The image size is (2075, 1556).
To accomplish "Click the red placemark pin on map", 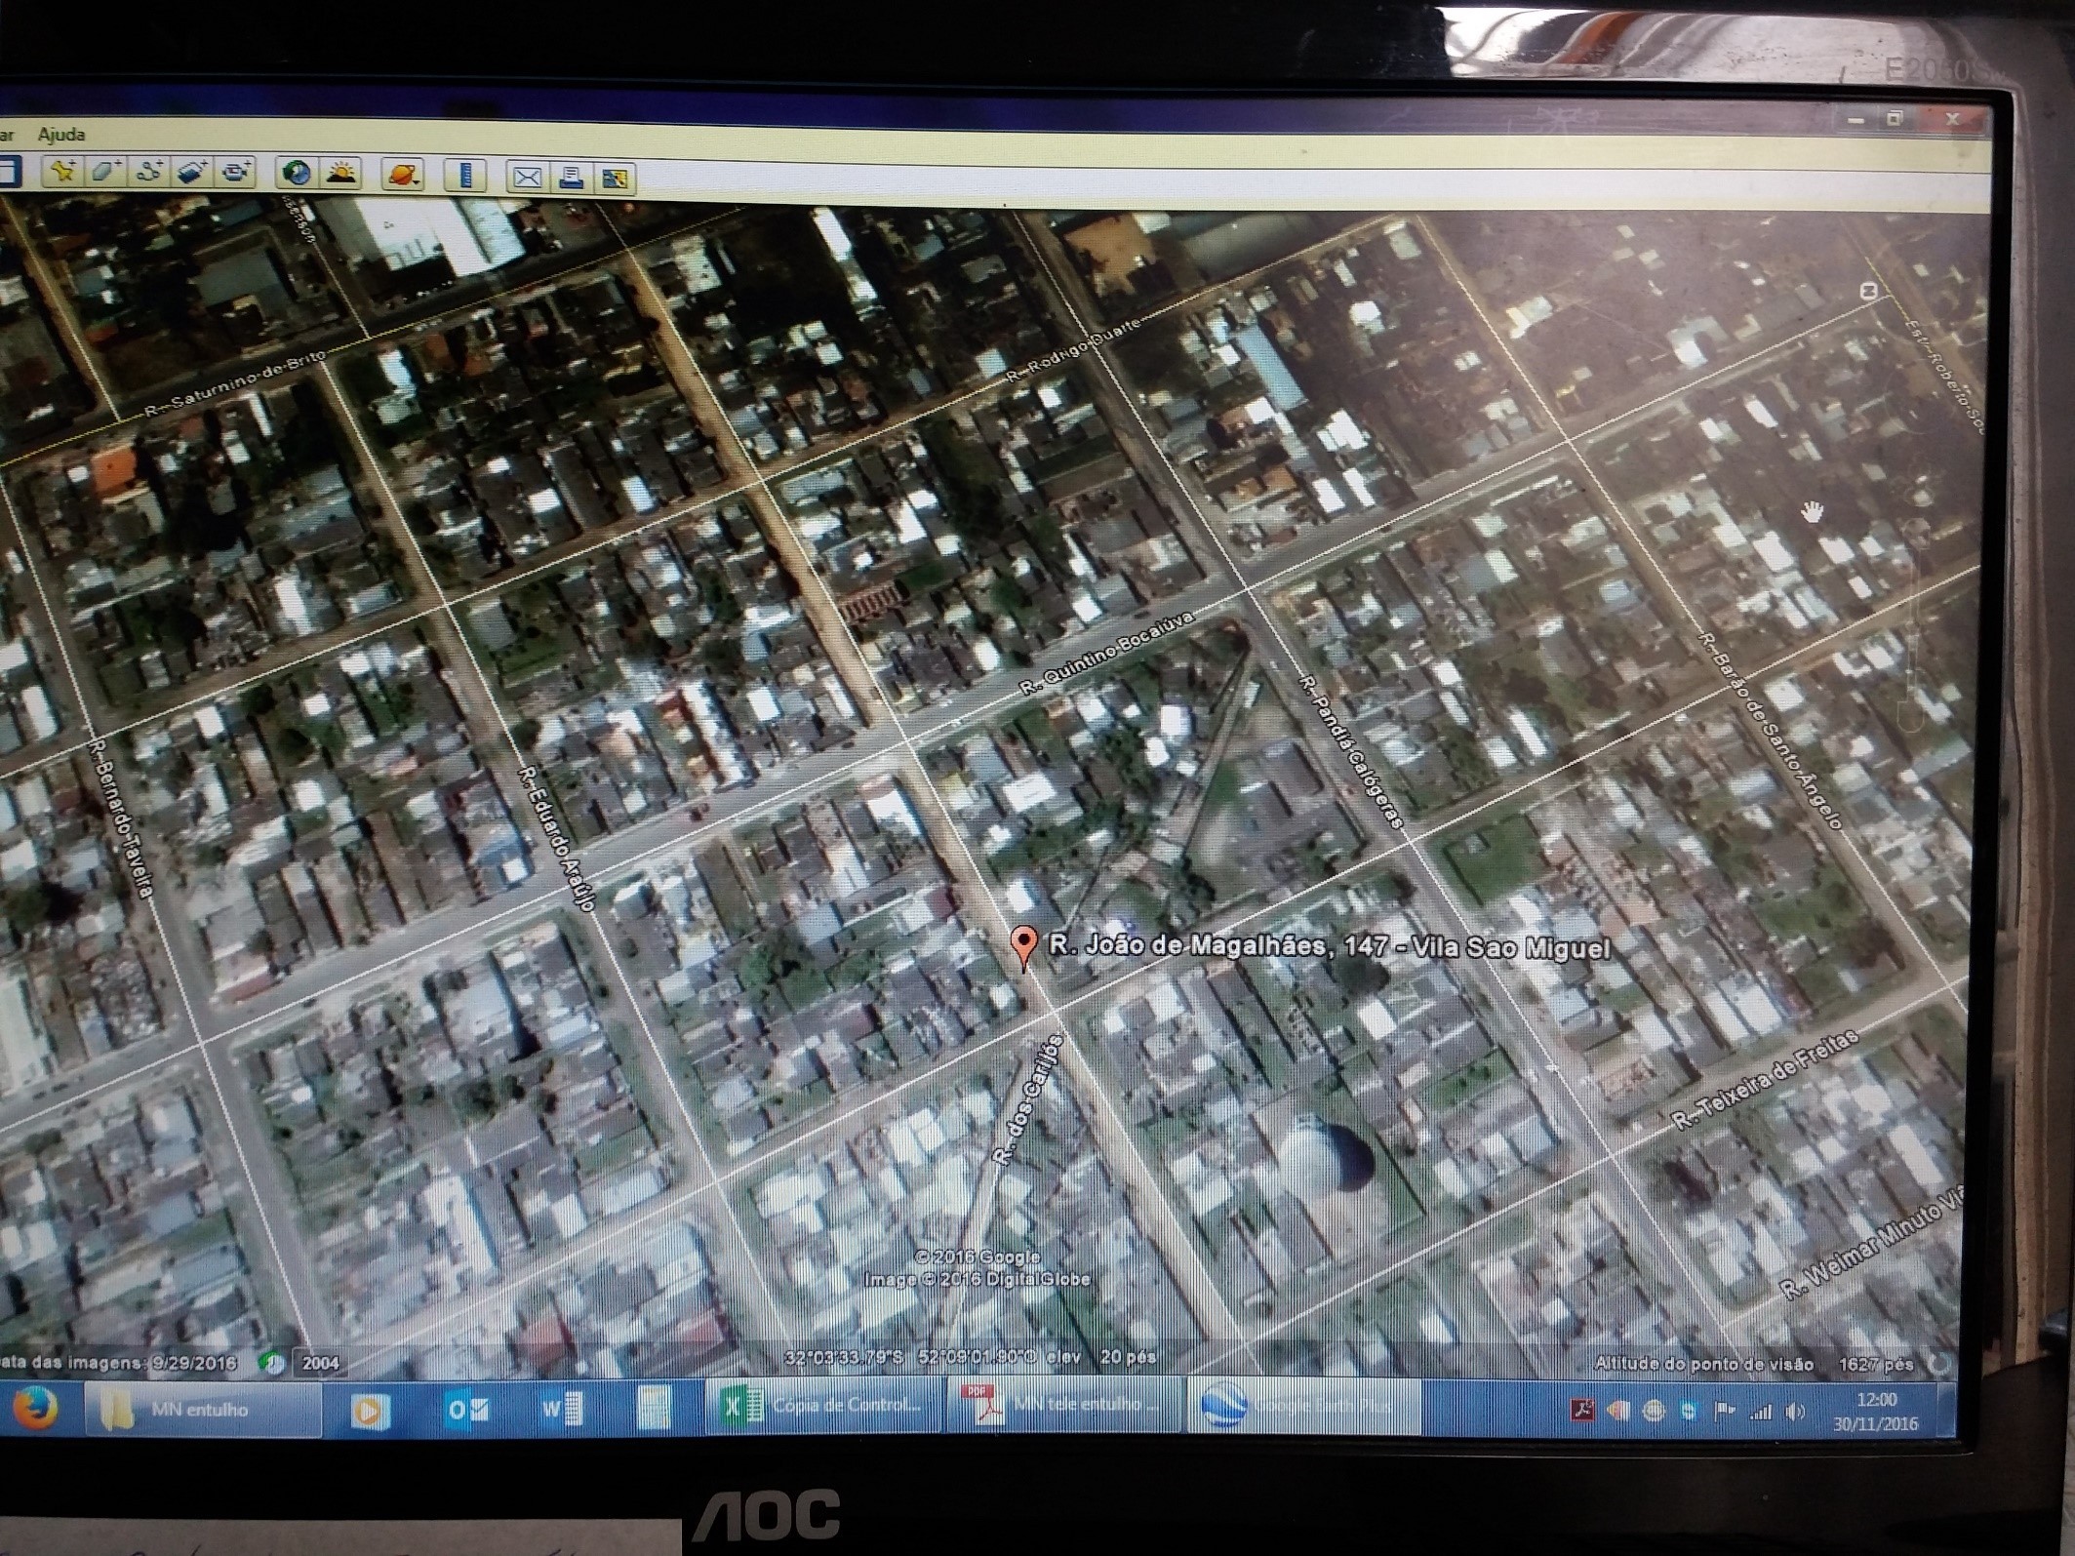I will click(1022, 943).
